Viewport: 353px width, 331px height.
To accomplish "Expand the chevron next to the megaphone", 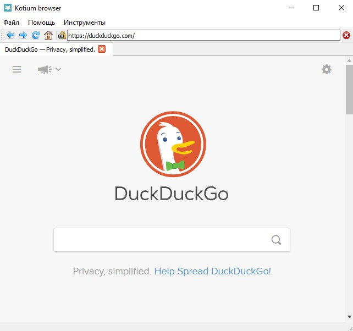I will point(58,69).
